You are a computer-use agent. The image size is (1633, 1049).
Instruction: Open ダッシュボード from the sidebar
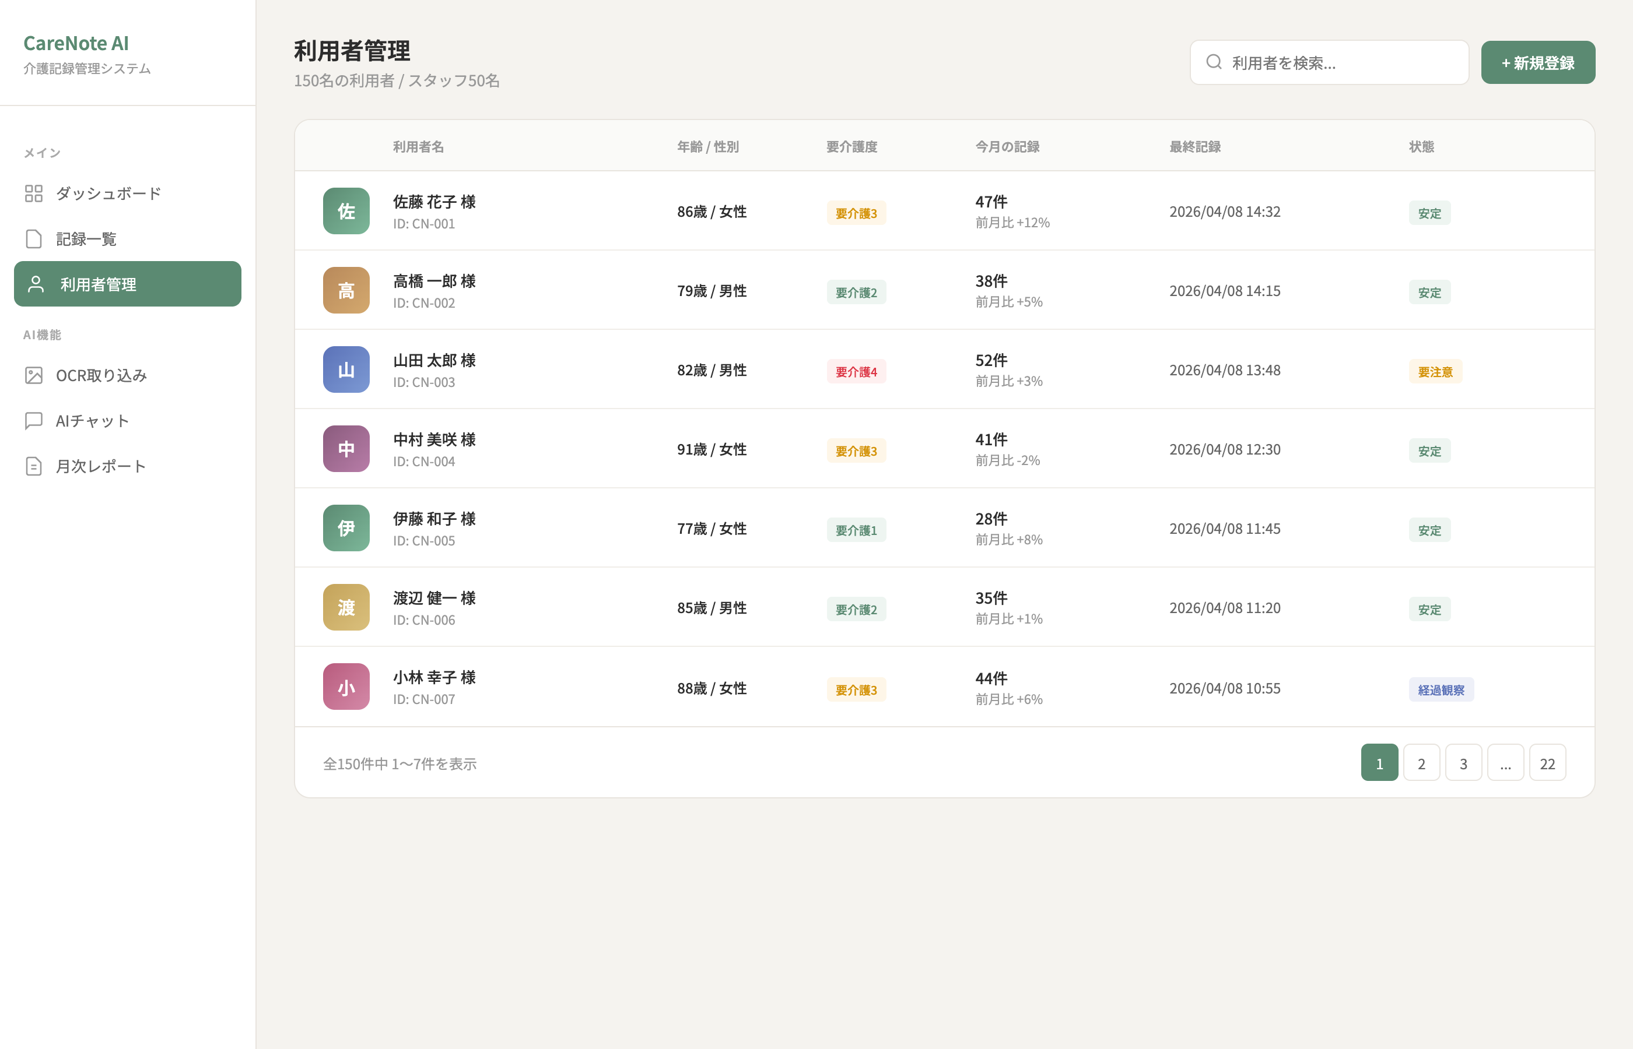[x=128, y=193]
